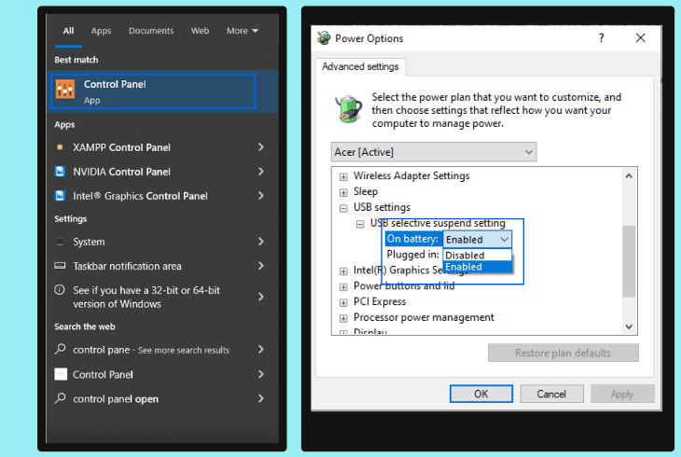Click the XAMPP Control Panel icon
Image resolution: width=681 pixels, height=457 pixels.
pyautogui.click(x=60, y=147)
